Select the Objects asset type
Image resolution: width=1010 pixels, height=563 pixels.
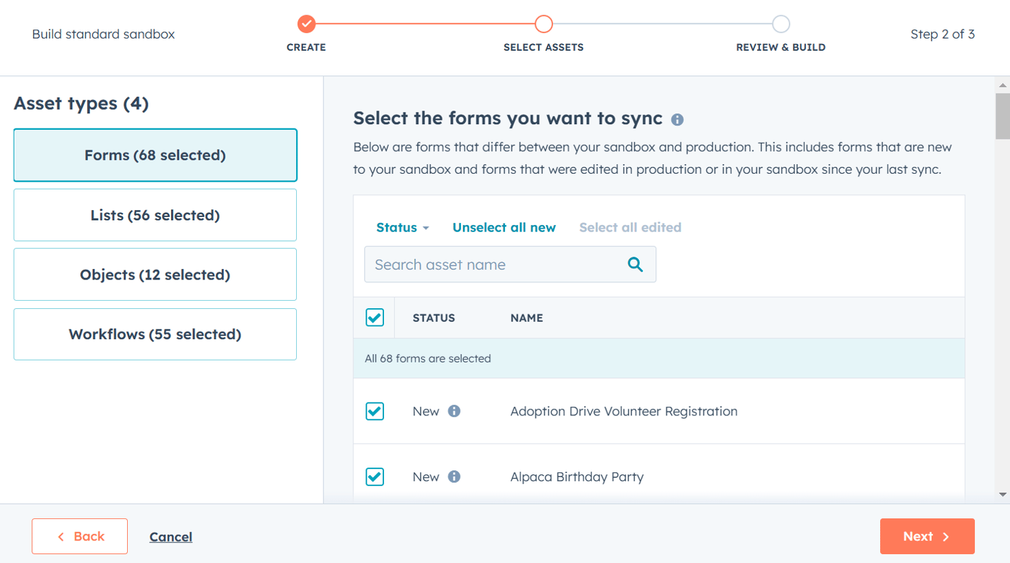tap(155, 274)
